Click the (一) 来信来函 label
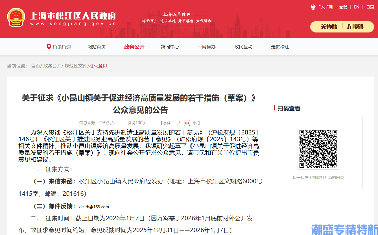 [x=53, y=181]
